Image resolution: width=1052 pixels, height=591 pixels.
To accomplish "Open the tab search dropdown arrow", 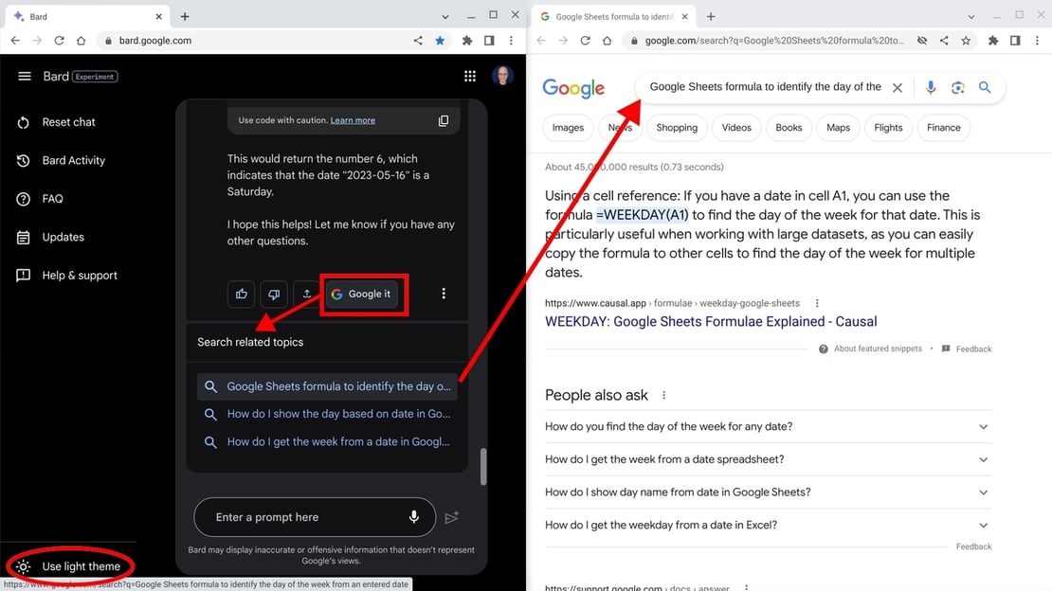I will [445, 15].
